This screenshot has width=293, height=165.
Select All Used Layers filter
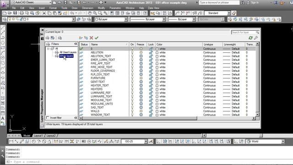click(68, 52)
